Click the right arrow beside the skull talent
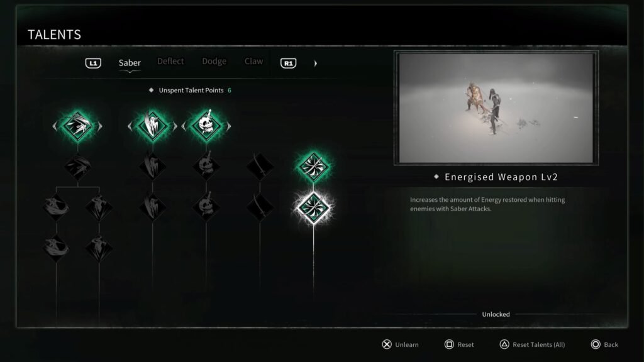The height and width of the screenshot is (362, 644). (x=229, y=126)
